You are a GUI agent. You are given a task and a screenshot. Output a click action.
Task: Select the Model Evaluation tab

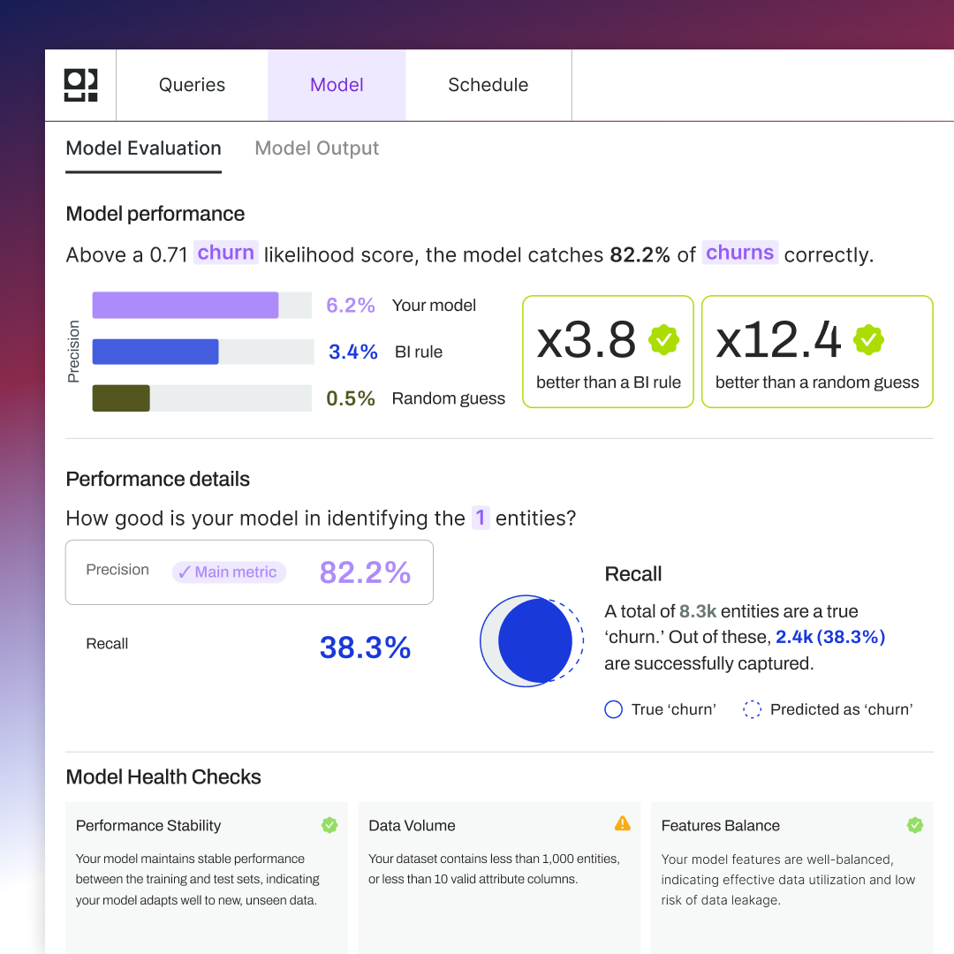pos(143,148)
